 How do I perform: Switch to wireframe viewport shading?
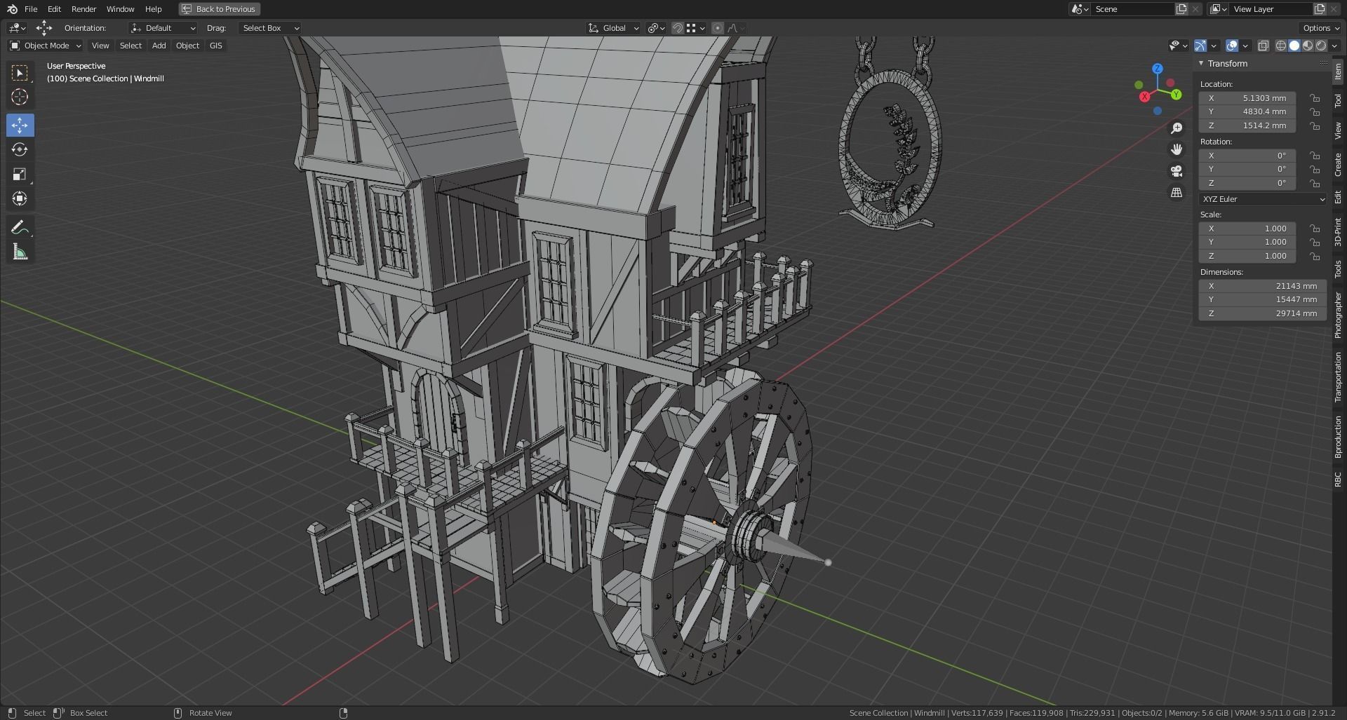1281,46
